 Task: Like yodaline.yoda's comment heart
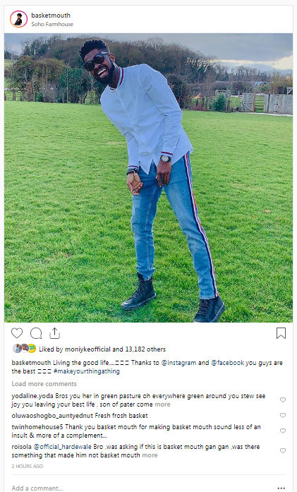click(x=283, y=400)
